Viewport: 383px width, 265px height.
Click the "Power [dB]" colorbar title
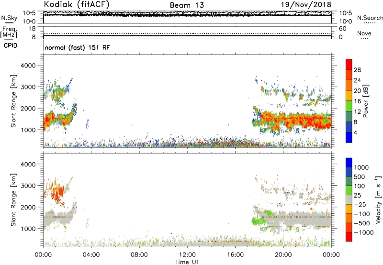365,101
